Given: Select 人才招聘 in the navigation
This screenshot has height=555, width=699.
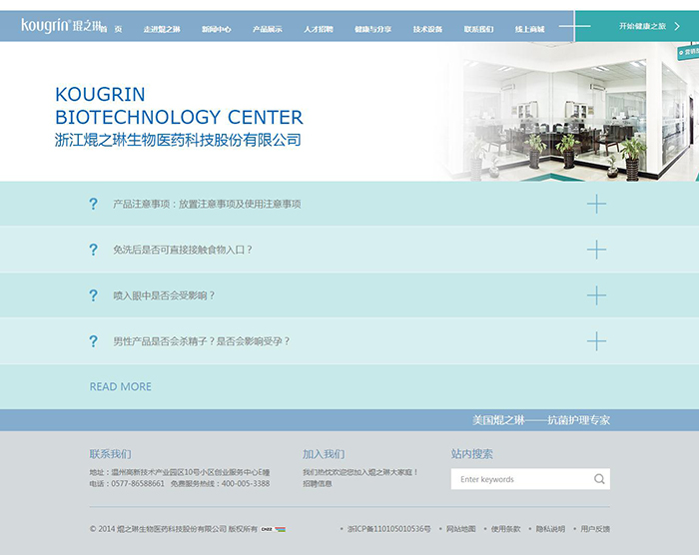Looking at the screenshot, I should coord(319,29).
